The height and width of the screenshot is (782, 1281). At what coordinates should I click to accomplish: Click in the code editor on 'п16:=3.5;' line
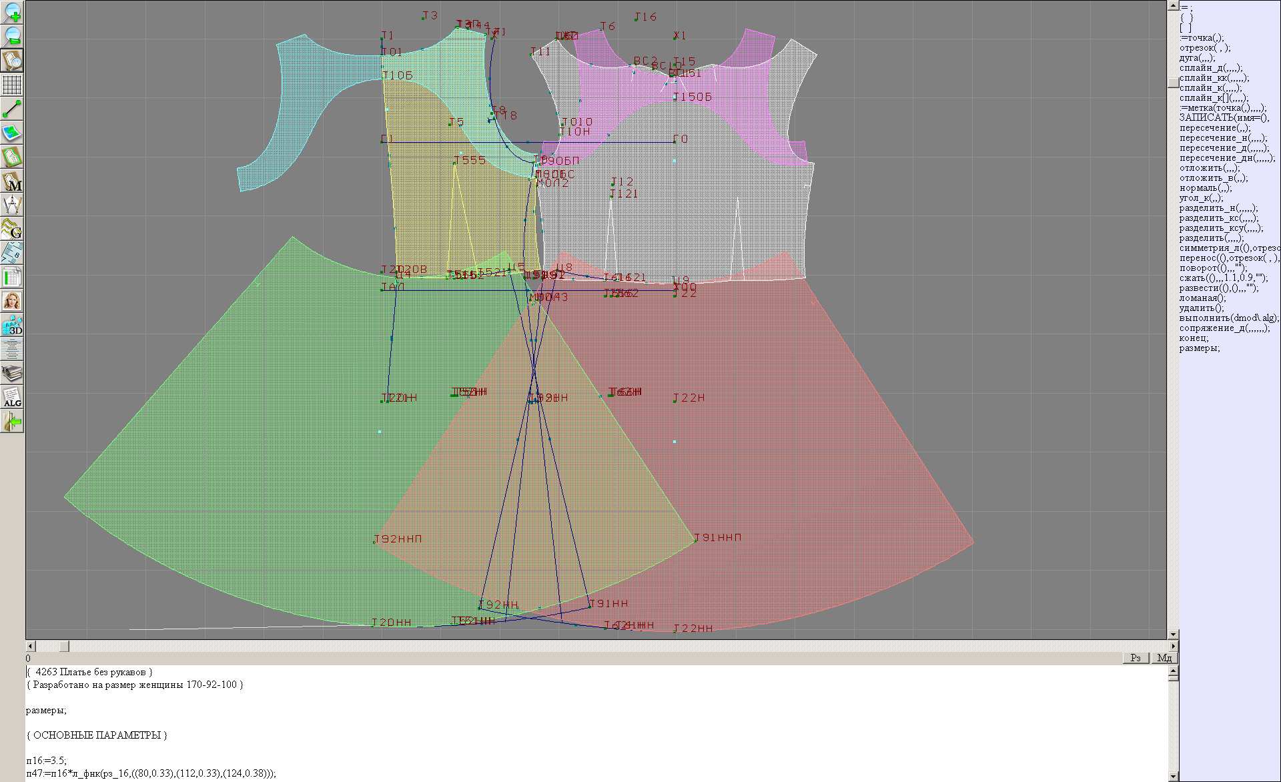point(47,761)
